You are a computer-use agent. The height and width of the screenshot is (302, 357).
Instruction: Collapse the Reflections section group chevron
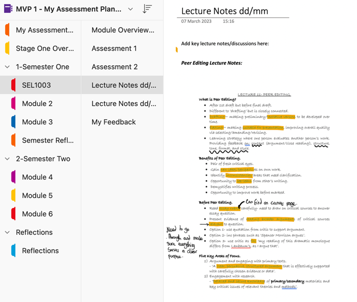coord(7,232)
